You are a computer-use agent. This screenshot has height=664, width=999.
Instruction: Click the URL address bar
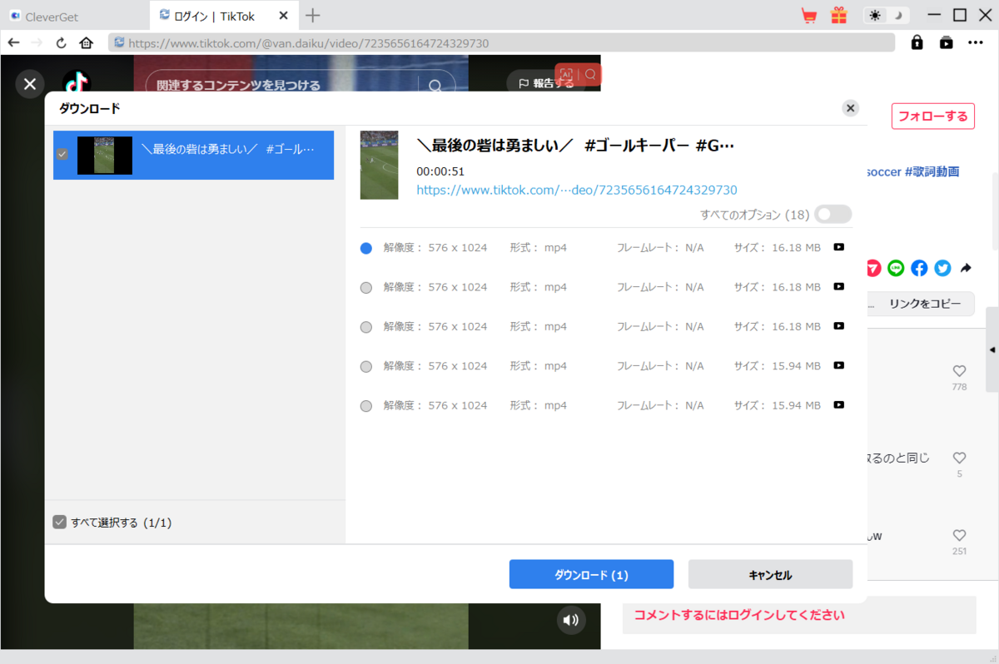point(501,42)
